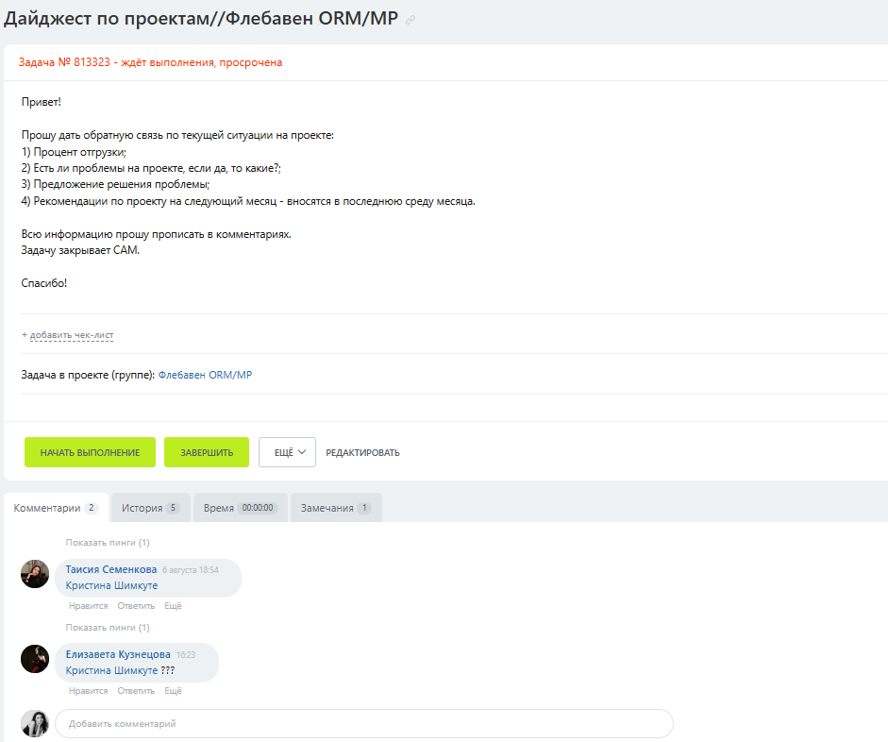Like Таисия Семенкова's comment with Нравится
This screenshot has width=888, height=742.
89,606
